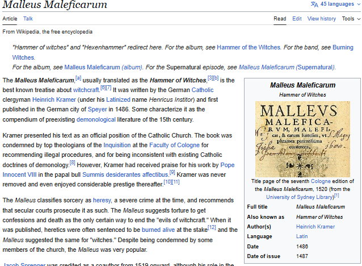Click the 'Also known as' infobox label
The image size is (362, 266).
pos(266,217)
